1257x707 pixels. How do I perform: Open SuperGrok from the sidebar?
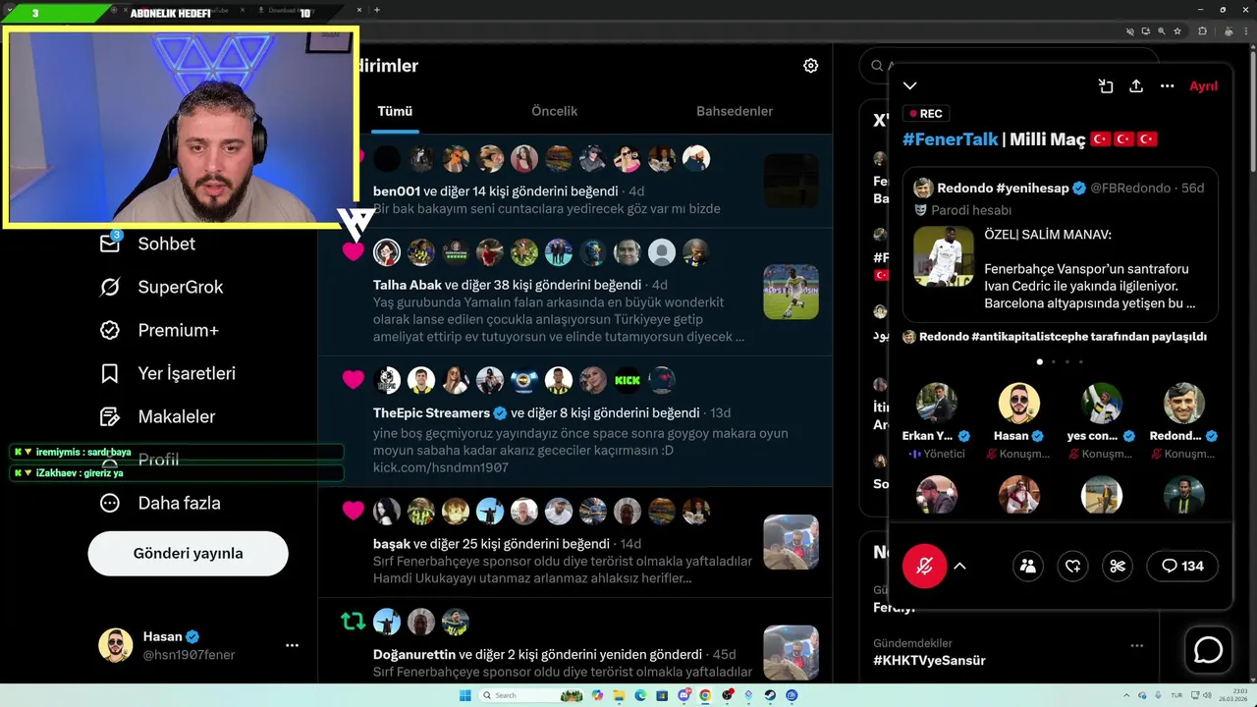(162, 287)
